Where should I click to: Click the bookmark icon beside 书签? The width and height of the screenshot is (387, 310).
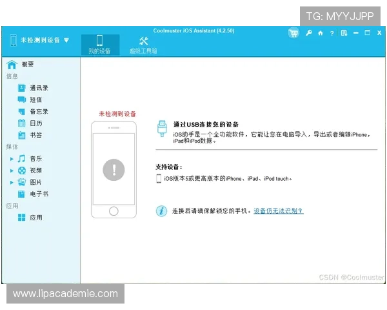(x=22, y=135)
